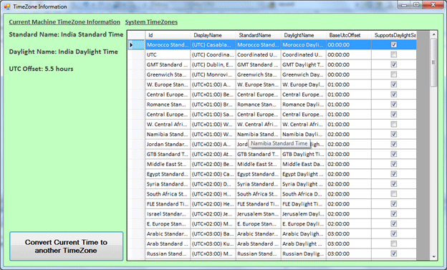Sort grid by BaseUtcOffset column header

(x=349, y=35)
